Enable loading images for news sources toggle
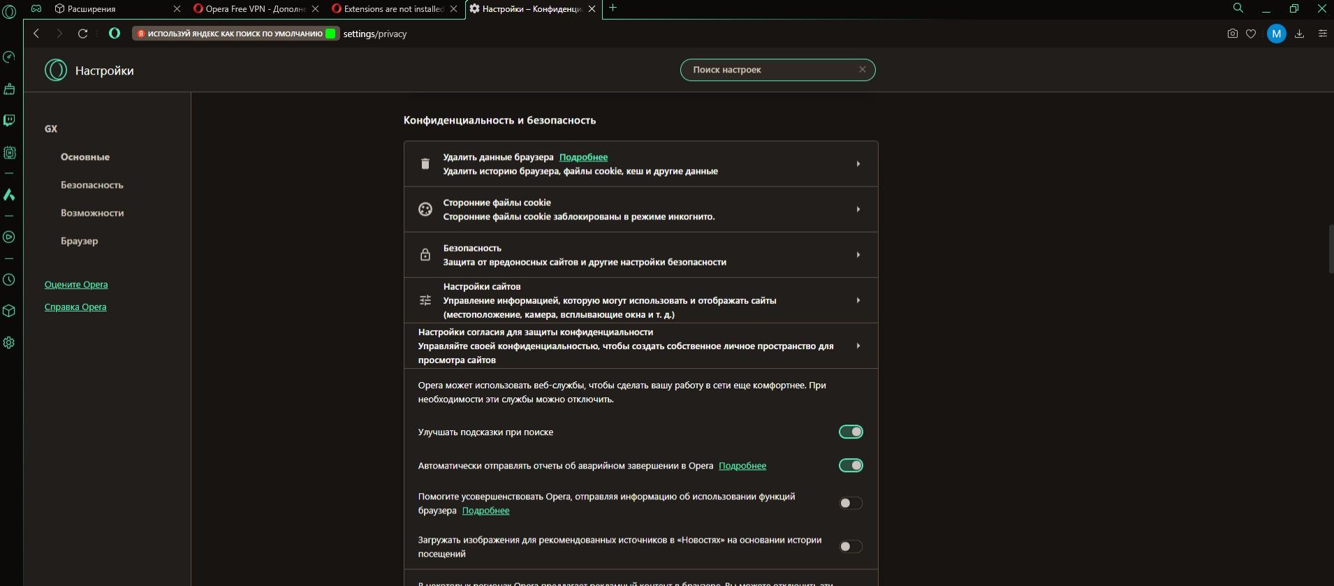This screenshot has width=1334, height=586. pyautogui.click(x=851, y=546)
